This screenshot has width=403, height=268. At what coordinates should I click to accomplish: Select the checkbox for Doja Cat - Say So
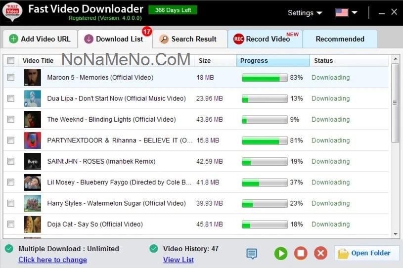coord(11,224)
